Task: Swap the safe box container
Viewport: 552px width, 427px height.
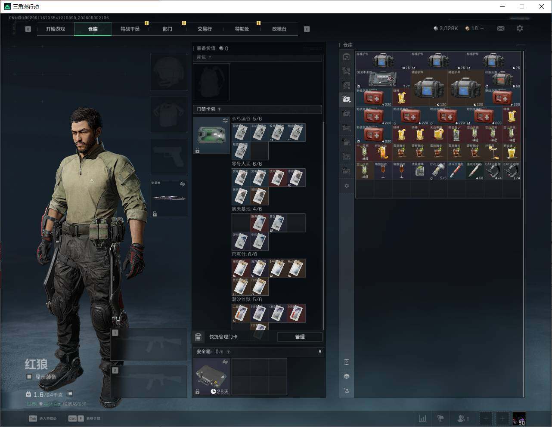Action: pos(225,362)
